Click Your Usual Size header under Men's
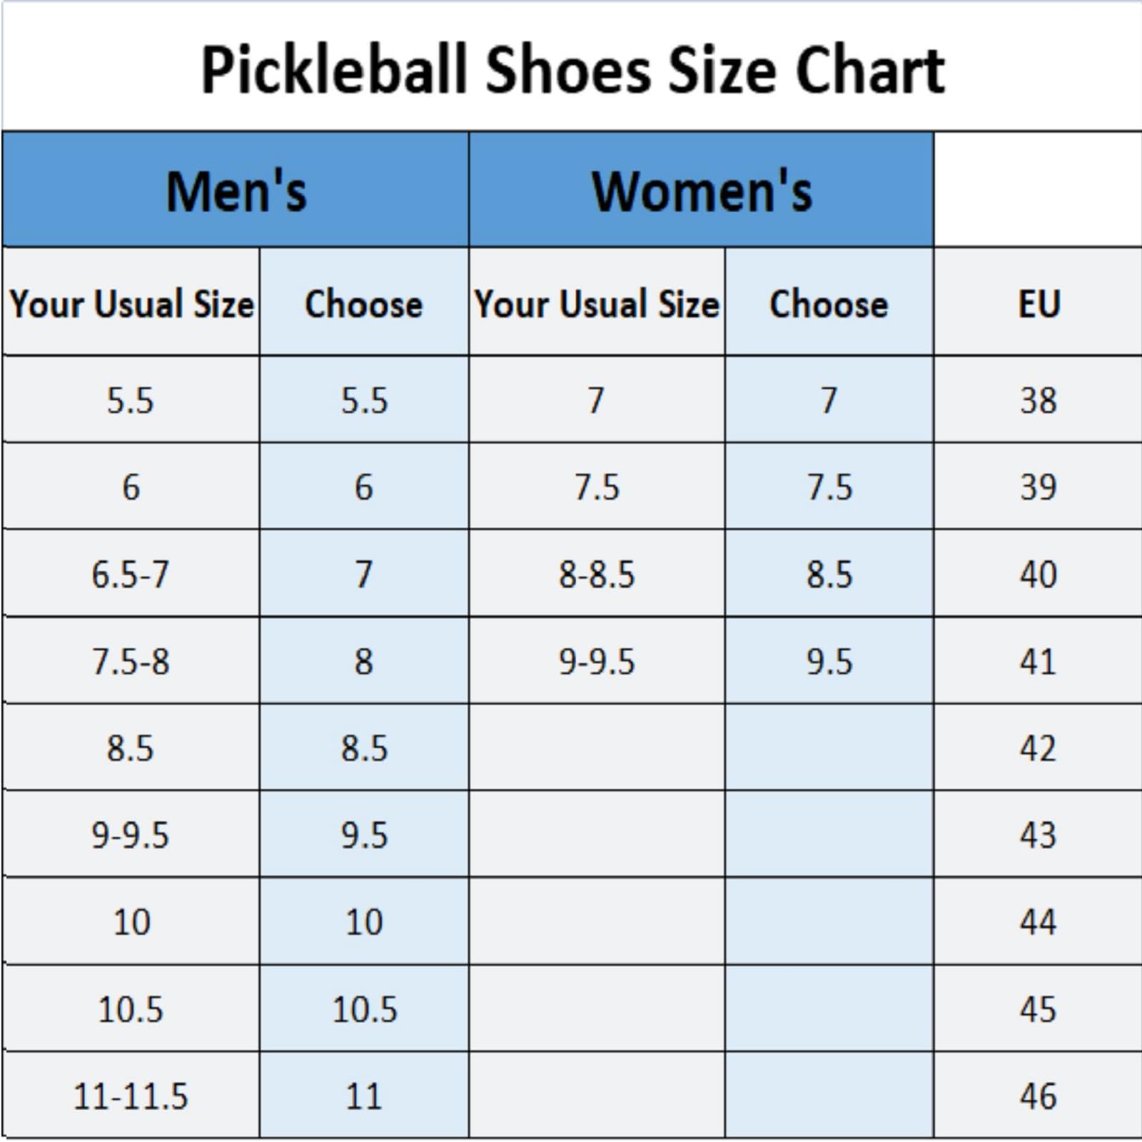Viewport: 1142px width, 1142px height. 131,304
